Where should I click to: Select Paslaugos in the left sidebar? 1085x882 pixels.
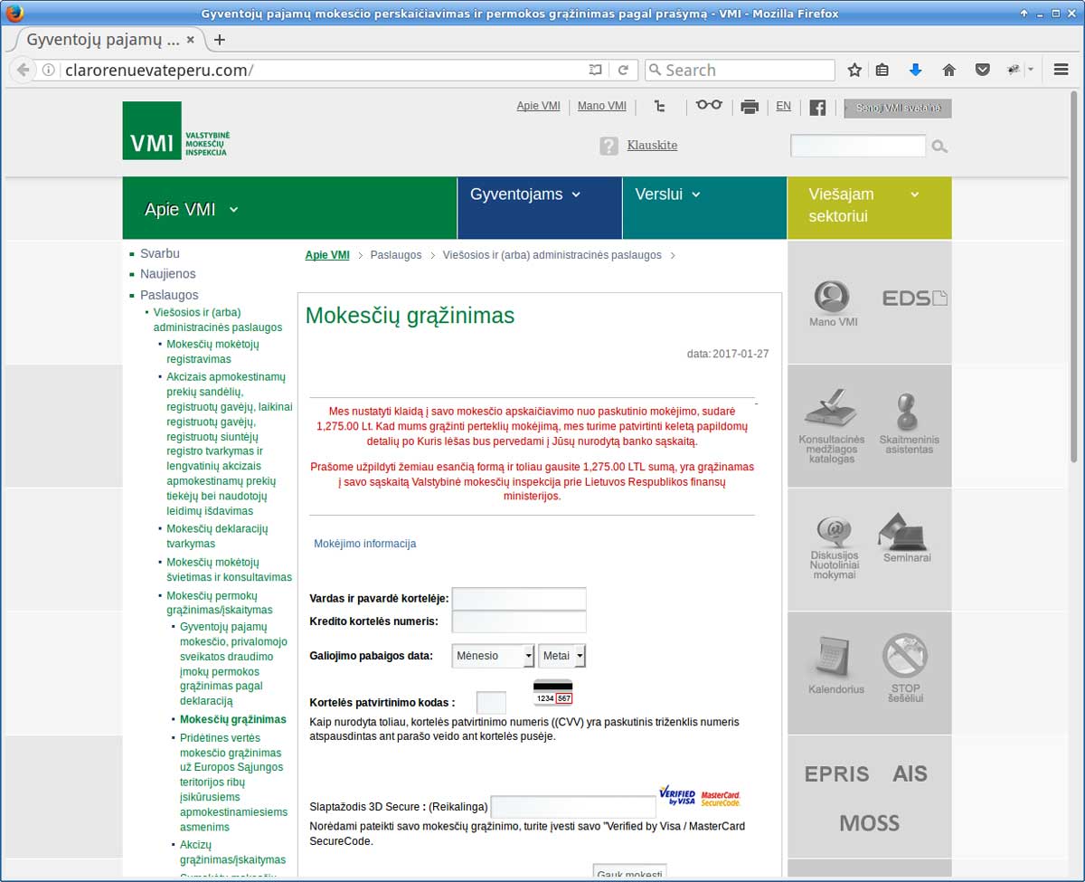click(169, 295)
